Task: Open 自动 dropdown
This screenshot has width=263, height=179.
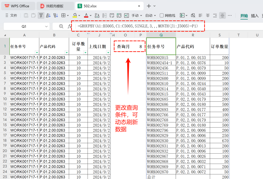Action: coord(151,16)
